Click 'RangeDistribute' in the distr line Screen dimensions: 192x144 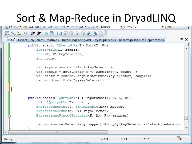click(x=91, y=76)
